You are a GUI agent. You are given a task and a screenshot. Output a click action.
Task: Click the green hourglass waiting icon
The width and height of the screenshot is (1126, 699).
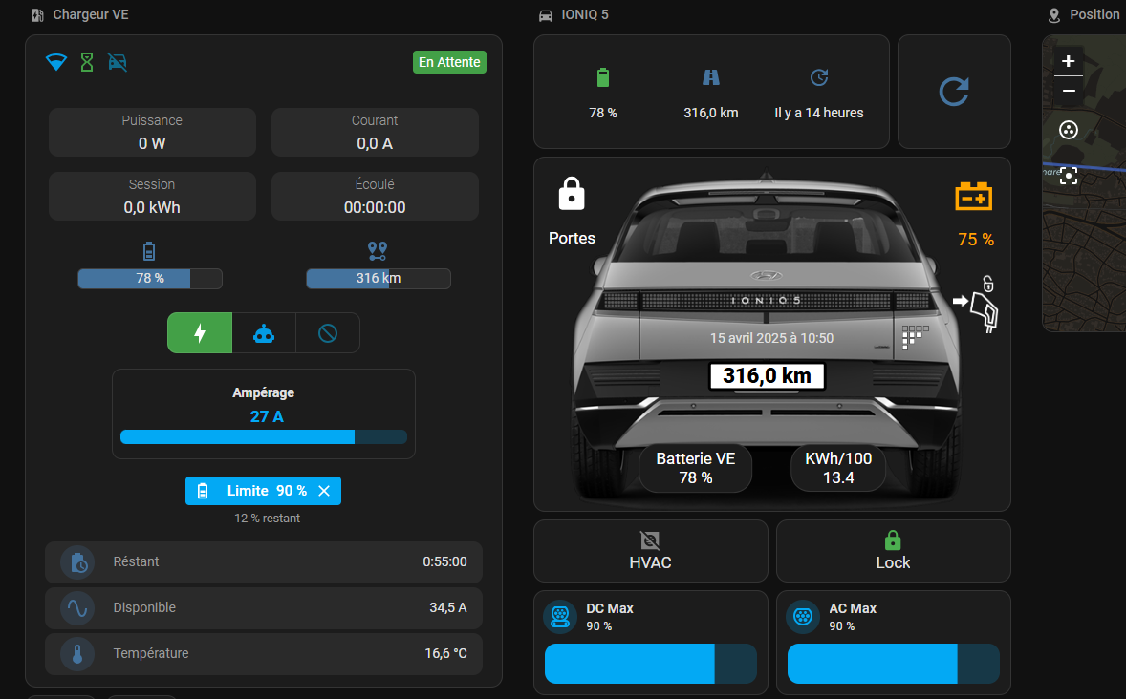point(87,62)
